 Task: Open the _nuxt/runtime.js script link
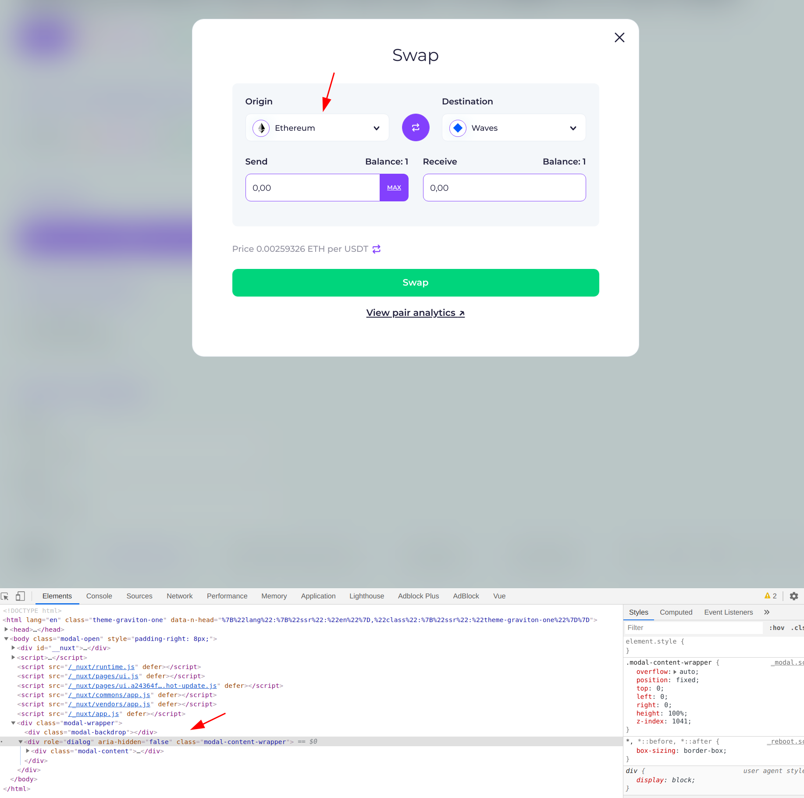[x=101, y=667]
